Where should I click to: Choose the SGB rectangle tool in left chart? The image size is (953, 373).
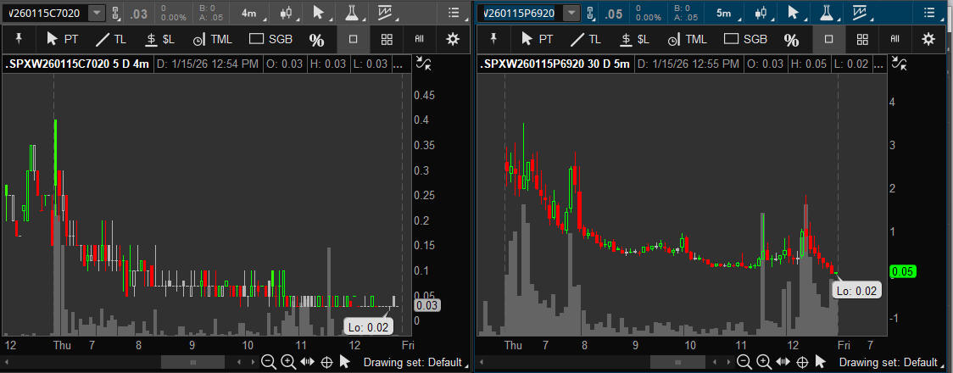click(269, 39)
